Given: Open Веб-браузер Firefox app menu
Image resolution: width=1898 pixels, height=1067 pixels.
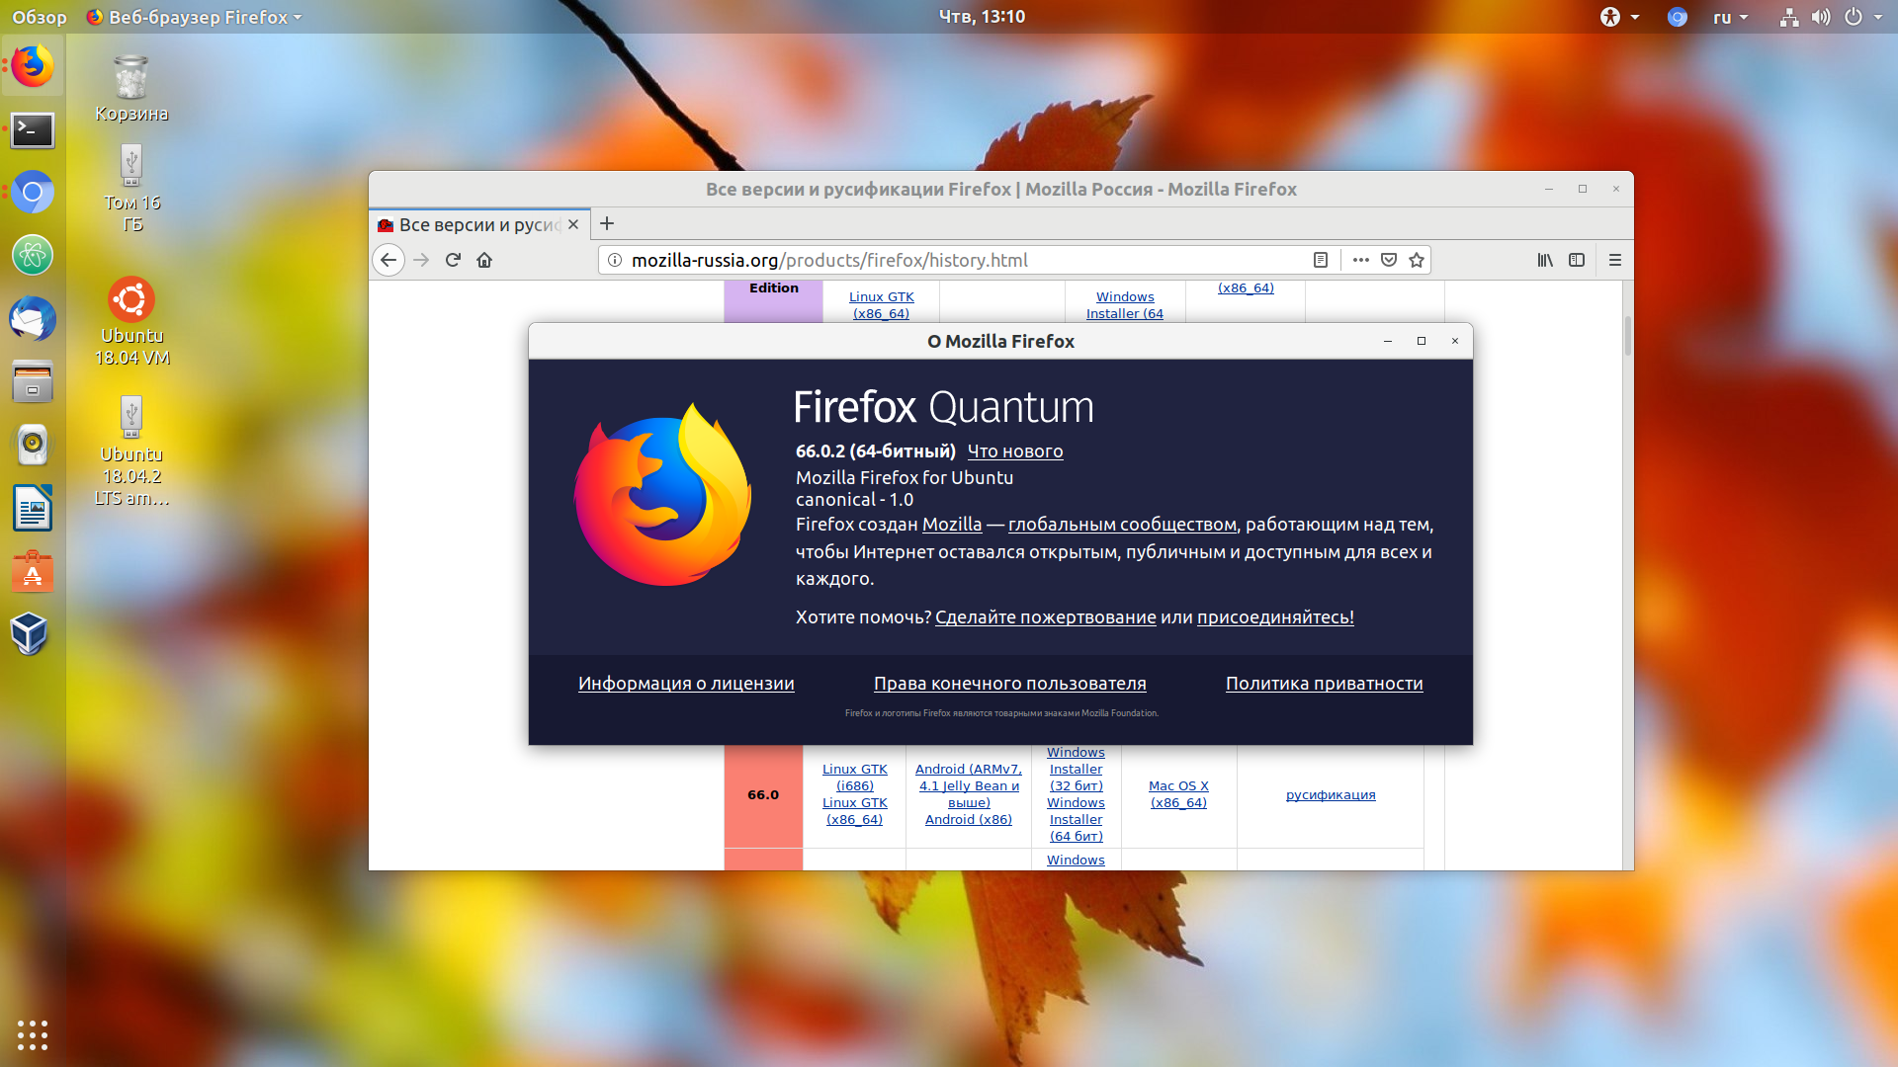Looking at the screenshot, I should pos(194,17).
